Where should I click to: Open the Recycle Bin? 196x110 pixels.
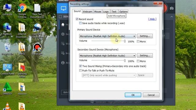(7, 49)
